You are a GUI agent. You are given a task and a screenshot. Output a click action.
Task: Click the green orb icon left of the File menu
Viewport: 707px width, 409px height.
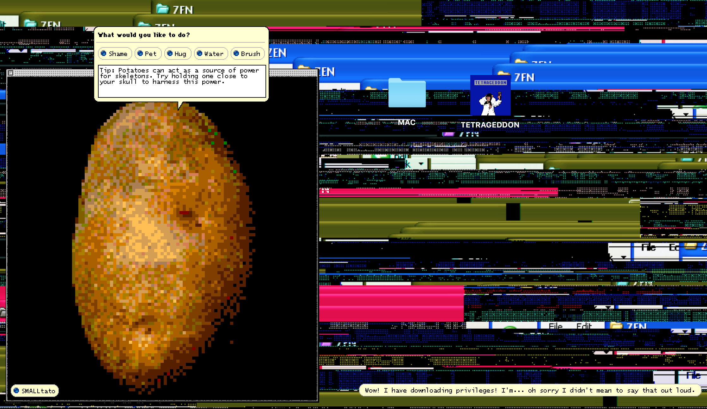click(x=510, y=327)
